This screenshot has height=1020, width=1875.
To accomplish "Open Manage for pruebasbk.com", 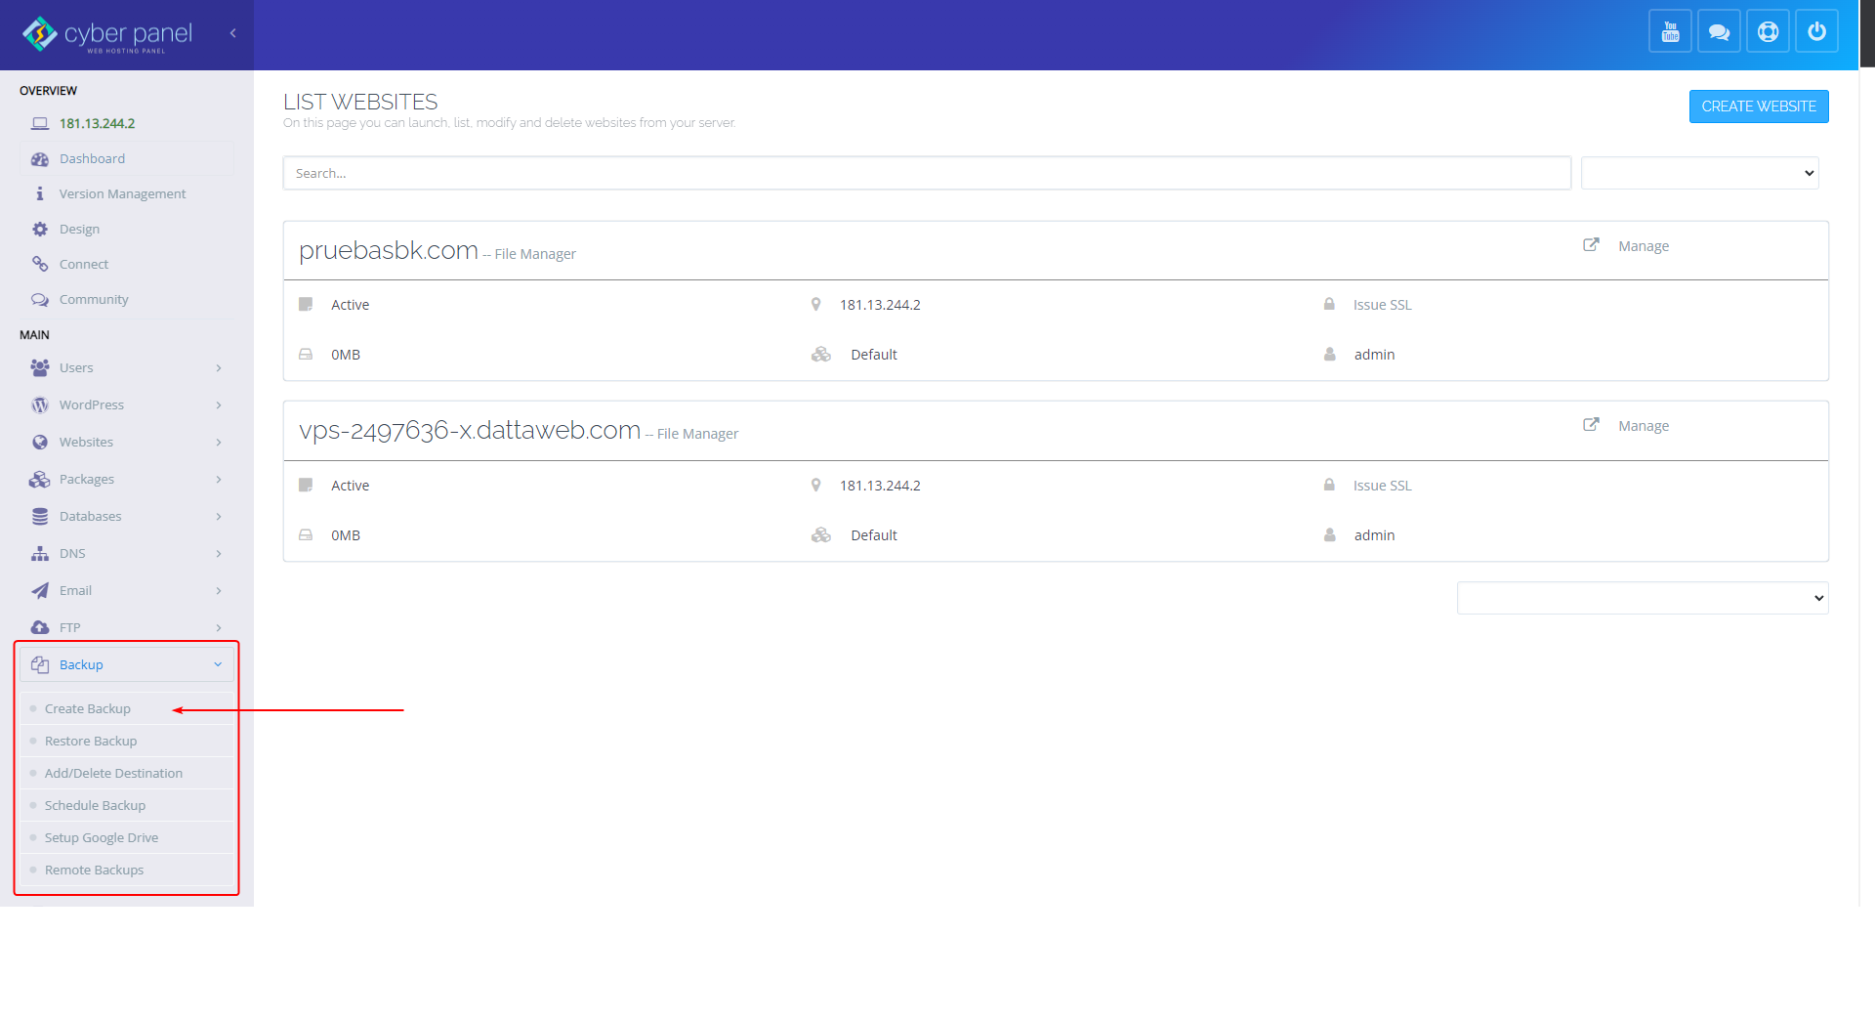I will (1644, 246).
